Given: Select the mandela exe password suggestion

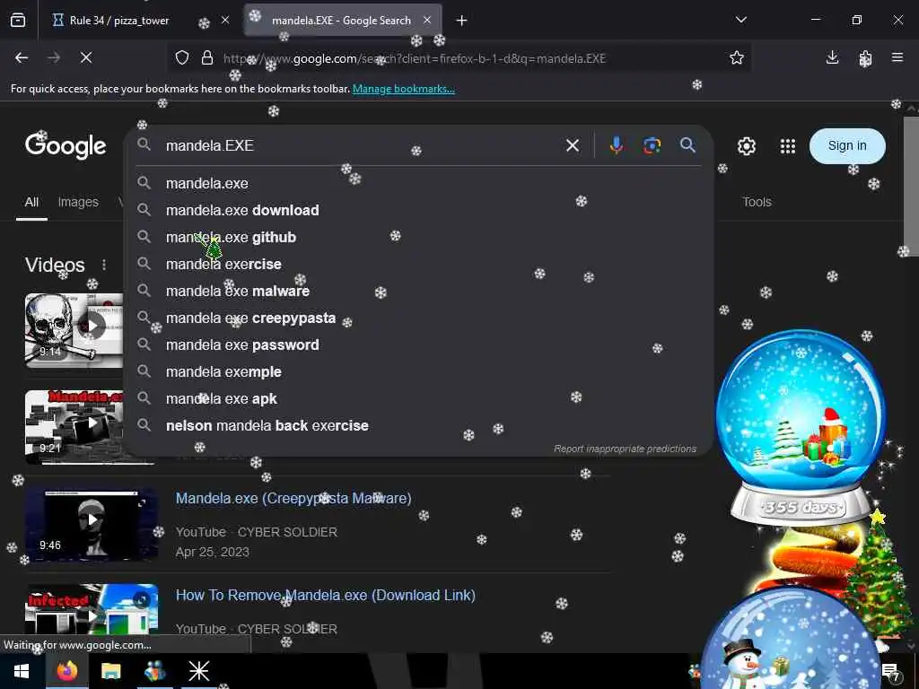Looking at the screenshot, I should click(419, 345).
